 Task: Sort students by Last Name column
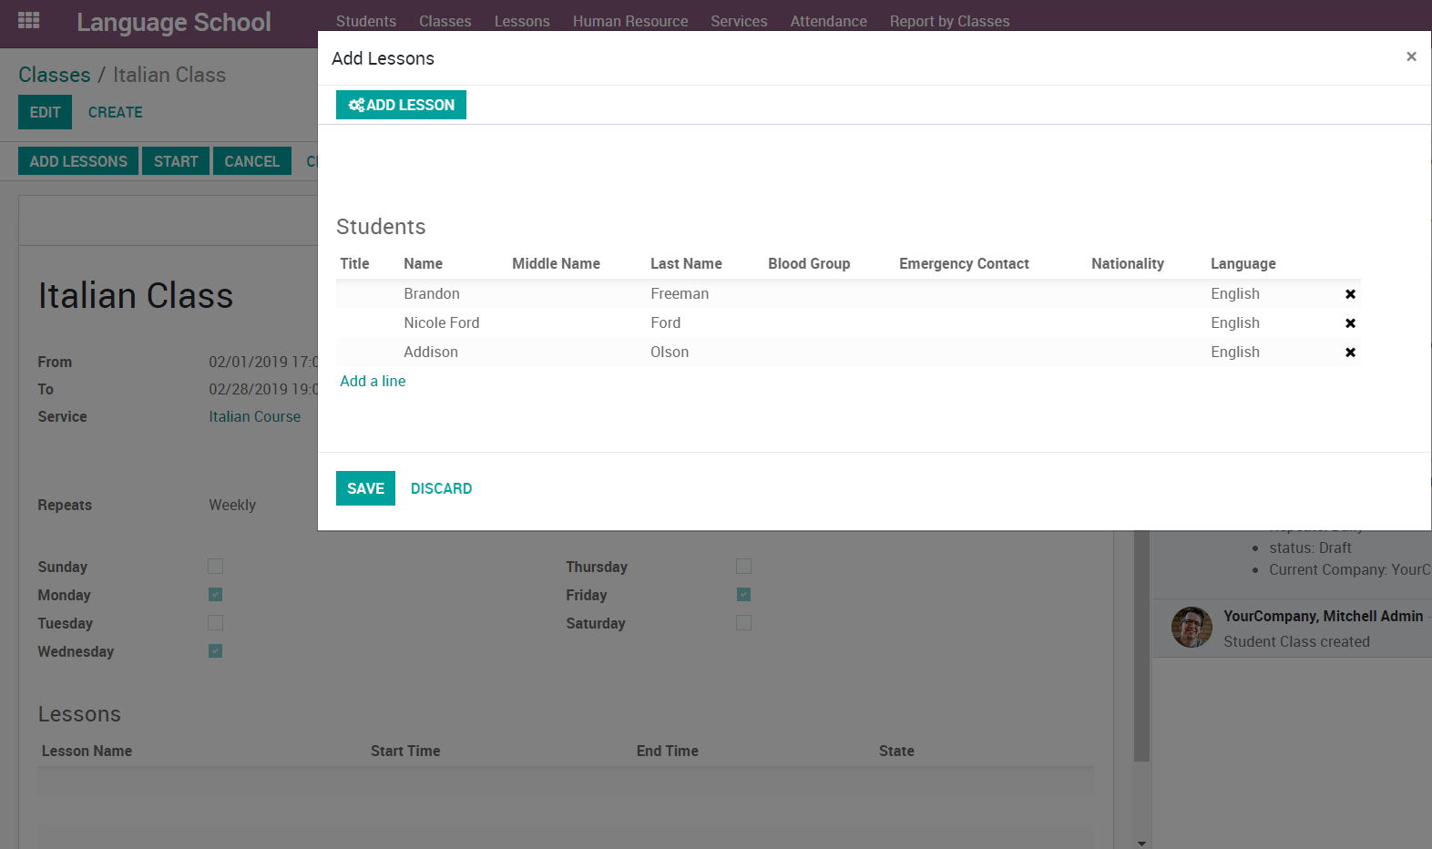pos(686,263)
